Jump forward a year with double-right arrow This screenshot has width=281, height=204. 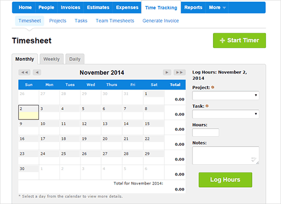[x=179, y=73]
